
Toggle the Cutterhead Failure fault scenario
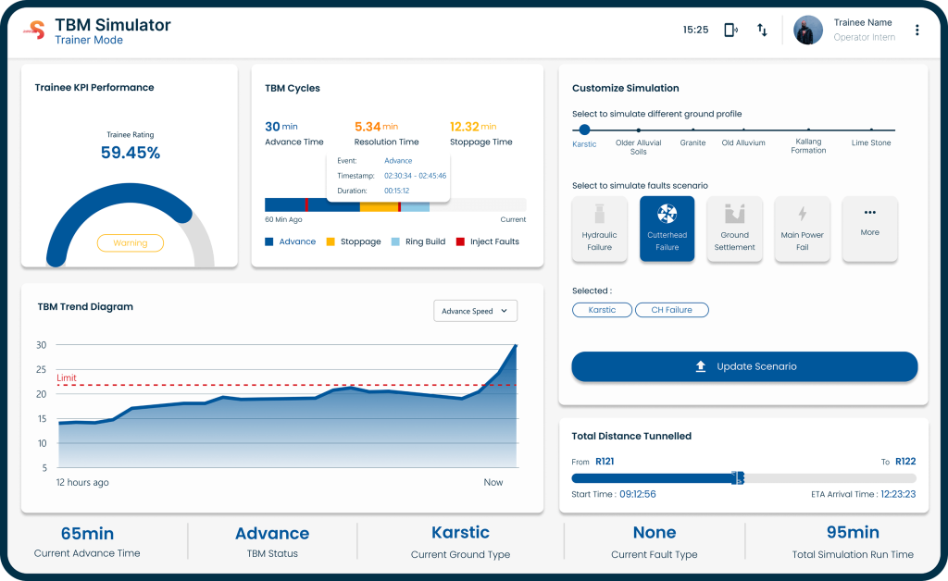(667, 229)
